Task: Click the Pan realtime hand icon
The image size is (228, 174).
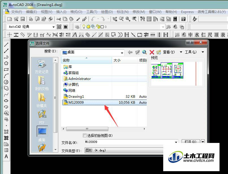Action: tap(115, 19)
